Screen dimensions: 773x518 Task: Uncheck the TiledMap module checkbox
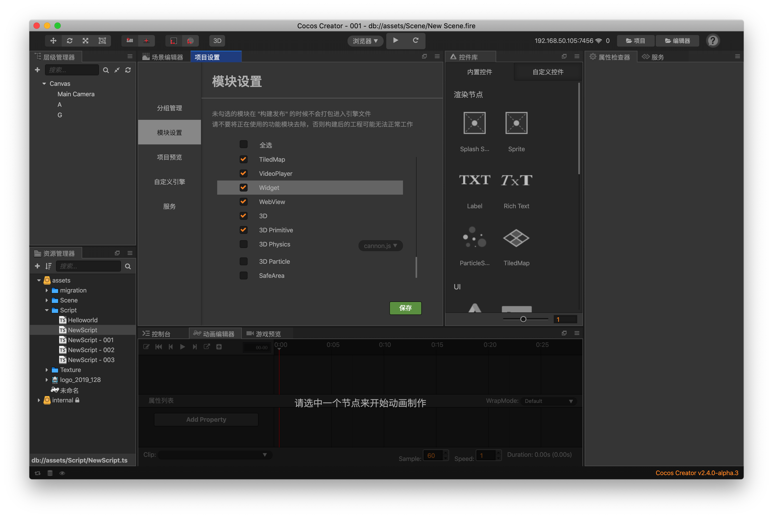pos(243,159)
